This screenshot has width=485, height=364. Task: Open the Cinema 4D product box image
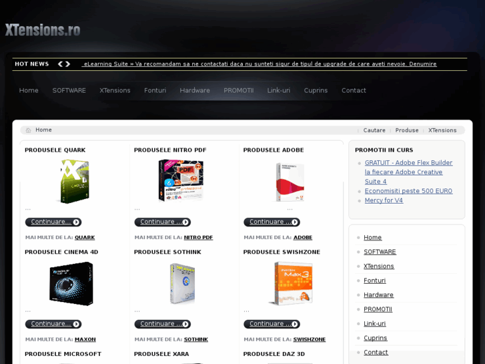[x=71, y=283]
